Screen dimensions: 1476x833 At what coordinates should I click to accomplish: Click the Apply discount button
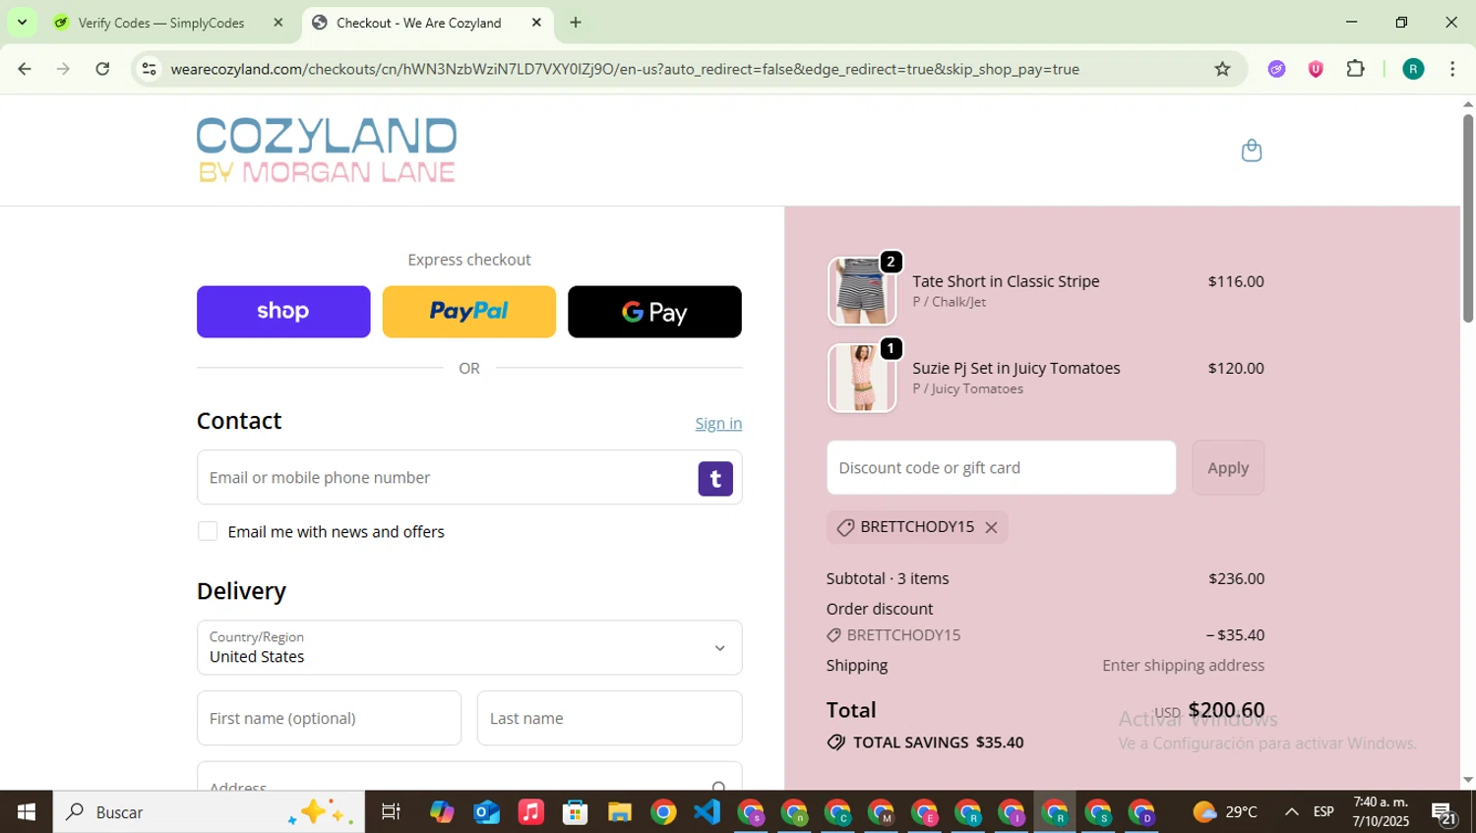tap(1228, 468)
